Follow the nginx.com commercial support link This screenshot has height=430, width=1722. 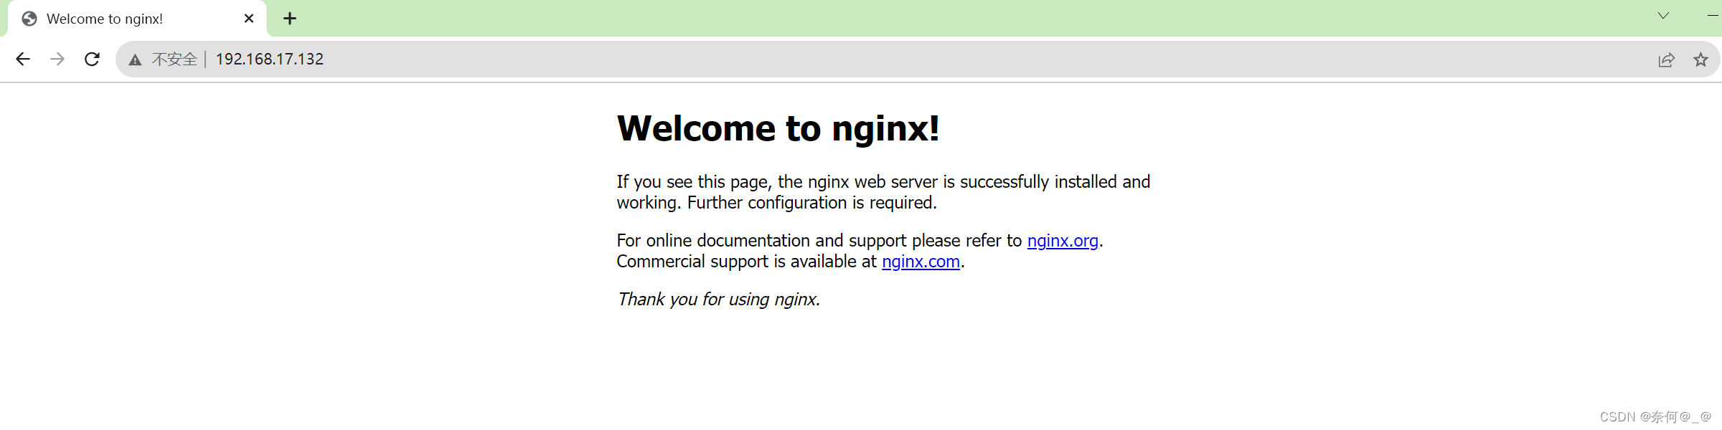pyautogui.click(x=921, y=262)
